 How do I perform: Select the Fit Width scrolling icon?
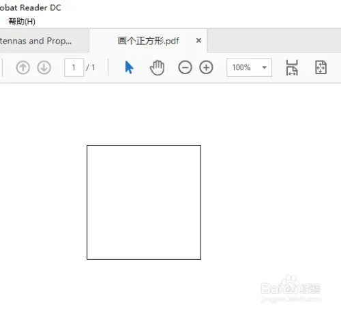292,67
